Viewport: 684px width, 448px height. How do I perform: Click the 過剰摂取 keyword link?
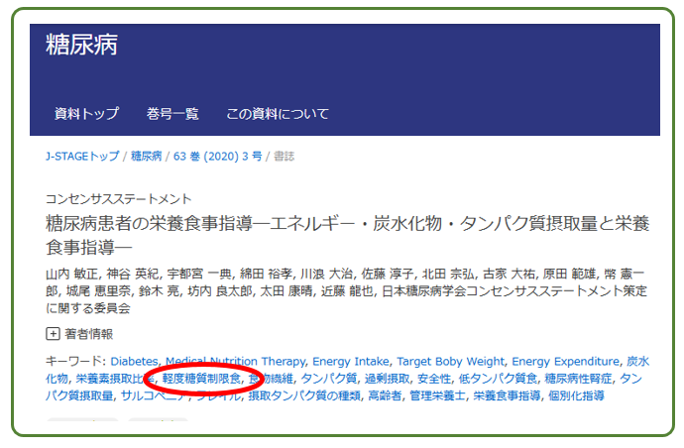point(387,379)
